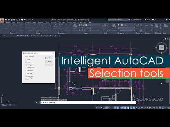Click the Model layout tab
This screenshot has height=127, width=170.
[4, 105]
